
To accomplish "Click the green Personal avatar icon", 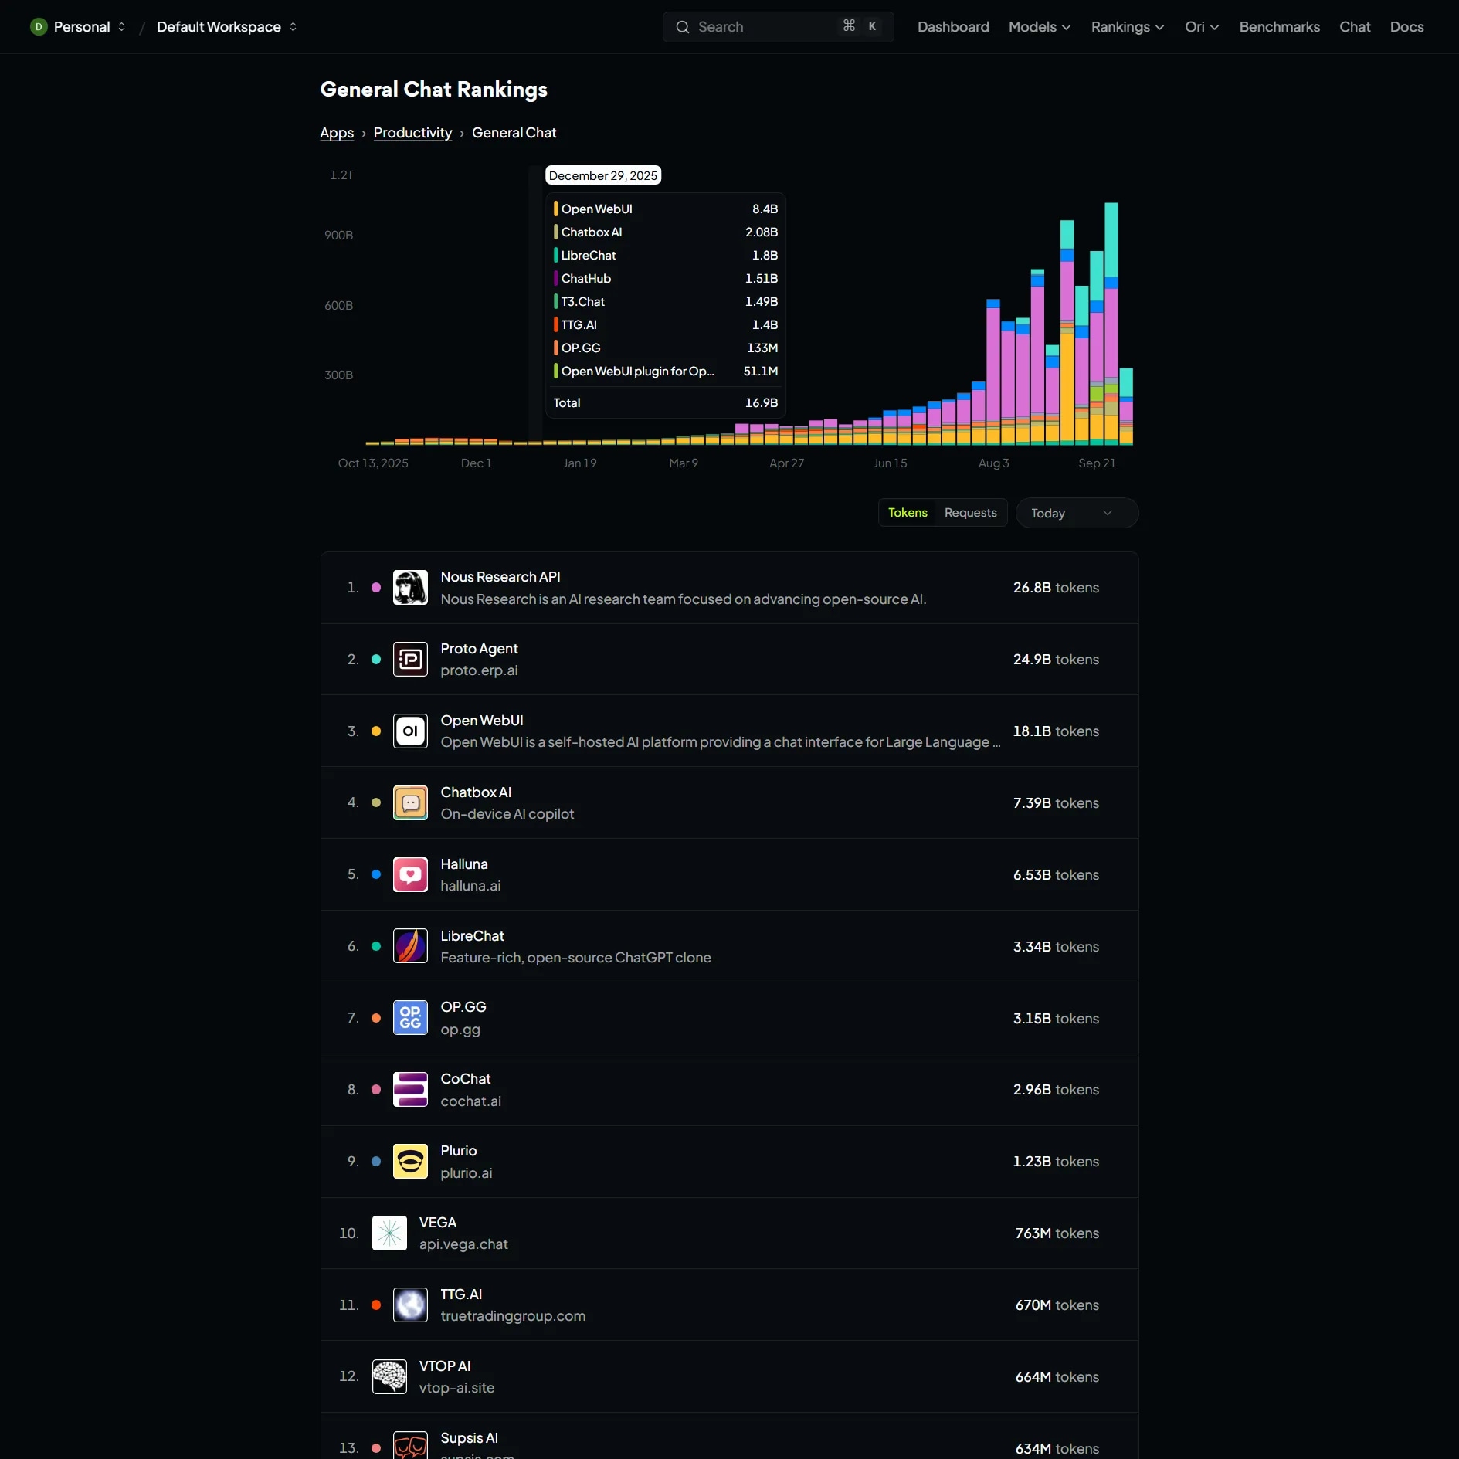I will coord(39,27).
